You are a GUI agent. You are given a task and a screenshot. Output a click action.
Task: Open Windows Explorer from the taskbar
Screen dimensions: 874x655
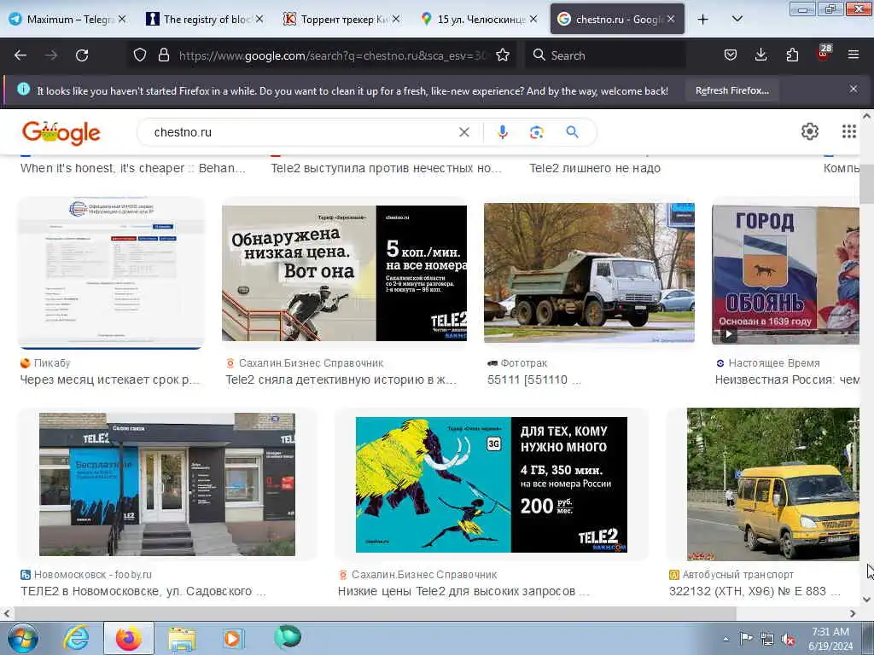[x=182, y=639]
